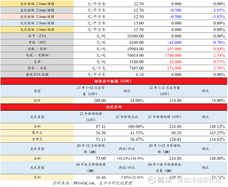Select the 23年12月新增规模 column header
Viewport: 228px width, 187px height.
[91, 149]
